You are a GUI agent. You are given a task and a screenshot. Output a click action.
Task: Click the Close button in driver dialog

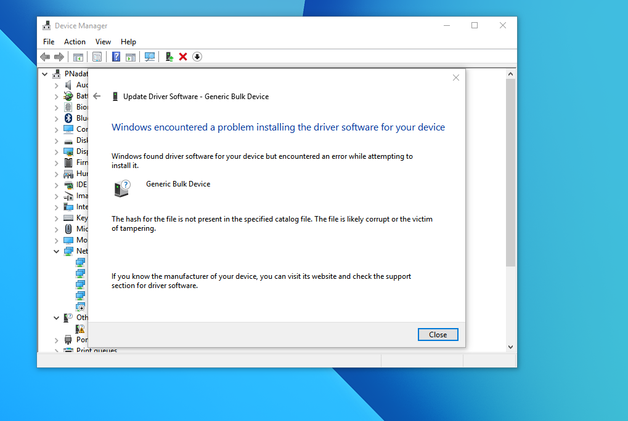coord(438,335)
